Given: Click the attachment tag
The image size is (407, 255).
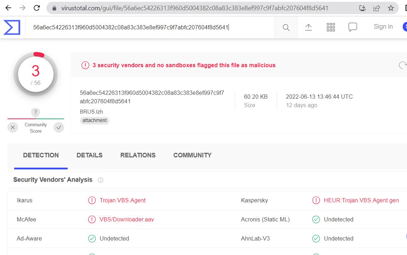Looking at the screenshot, I should coord(95,121).
